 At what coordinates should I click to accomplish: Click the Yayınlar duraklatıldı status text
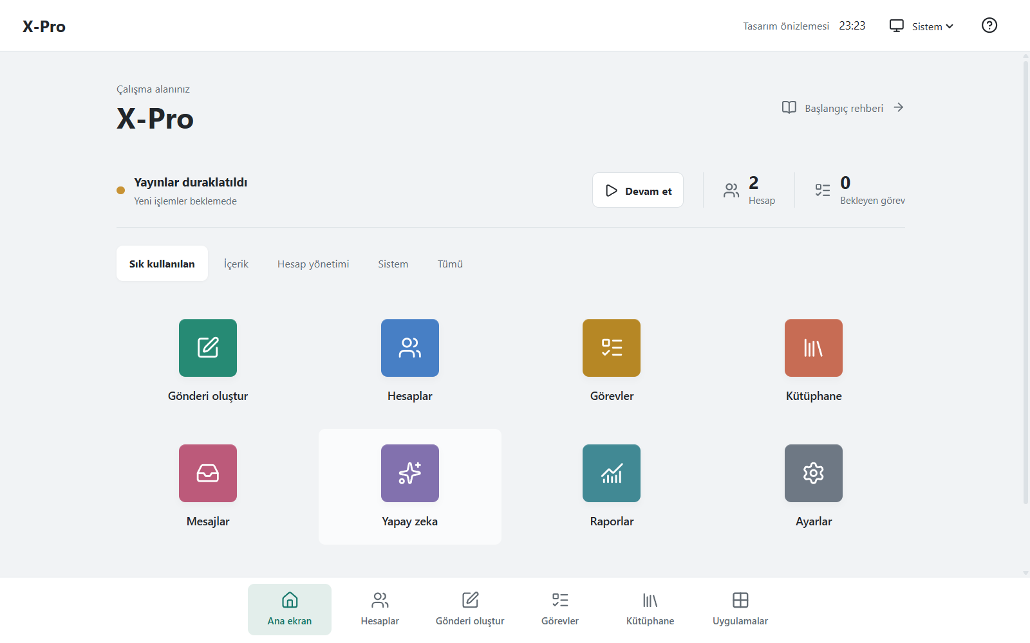coord(191,183)
